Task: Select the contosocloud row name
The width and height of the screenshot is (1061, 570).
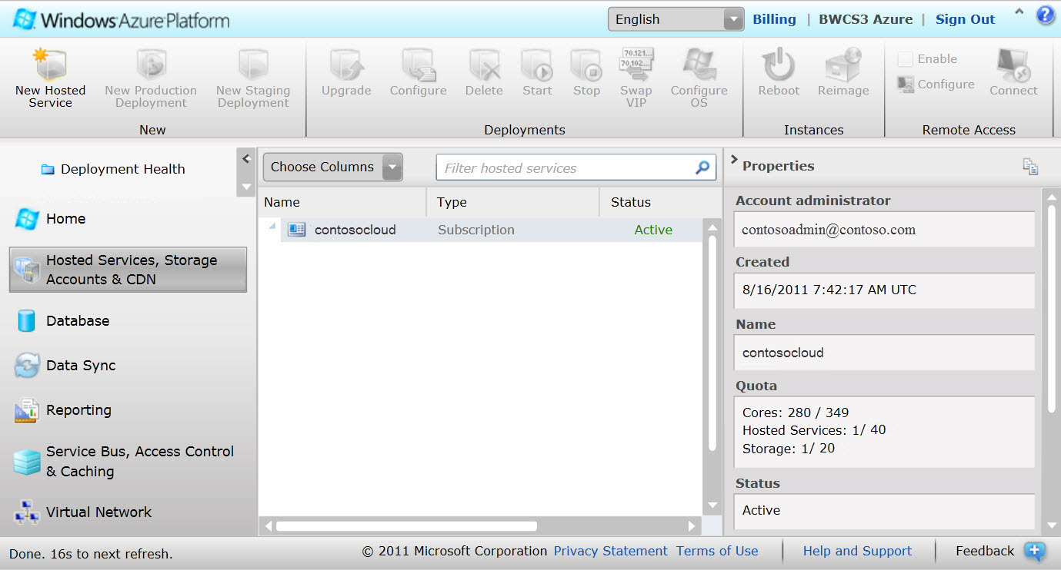Action: click(355, 230)
